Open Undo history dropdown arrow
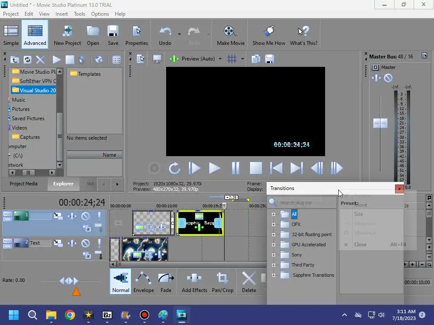This screenshot has height=325, width=434. tap(179, 34)
